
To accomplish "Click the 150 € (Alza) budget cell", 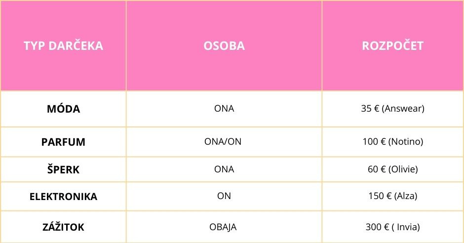I will (x=393, y=196).
